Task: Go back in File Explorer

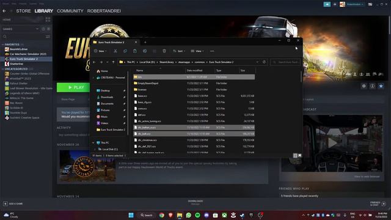Action: click(x=94, y=62)
